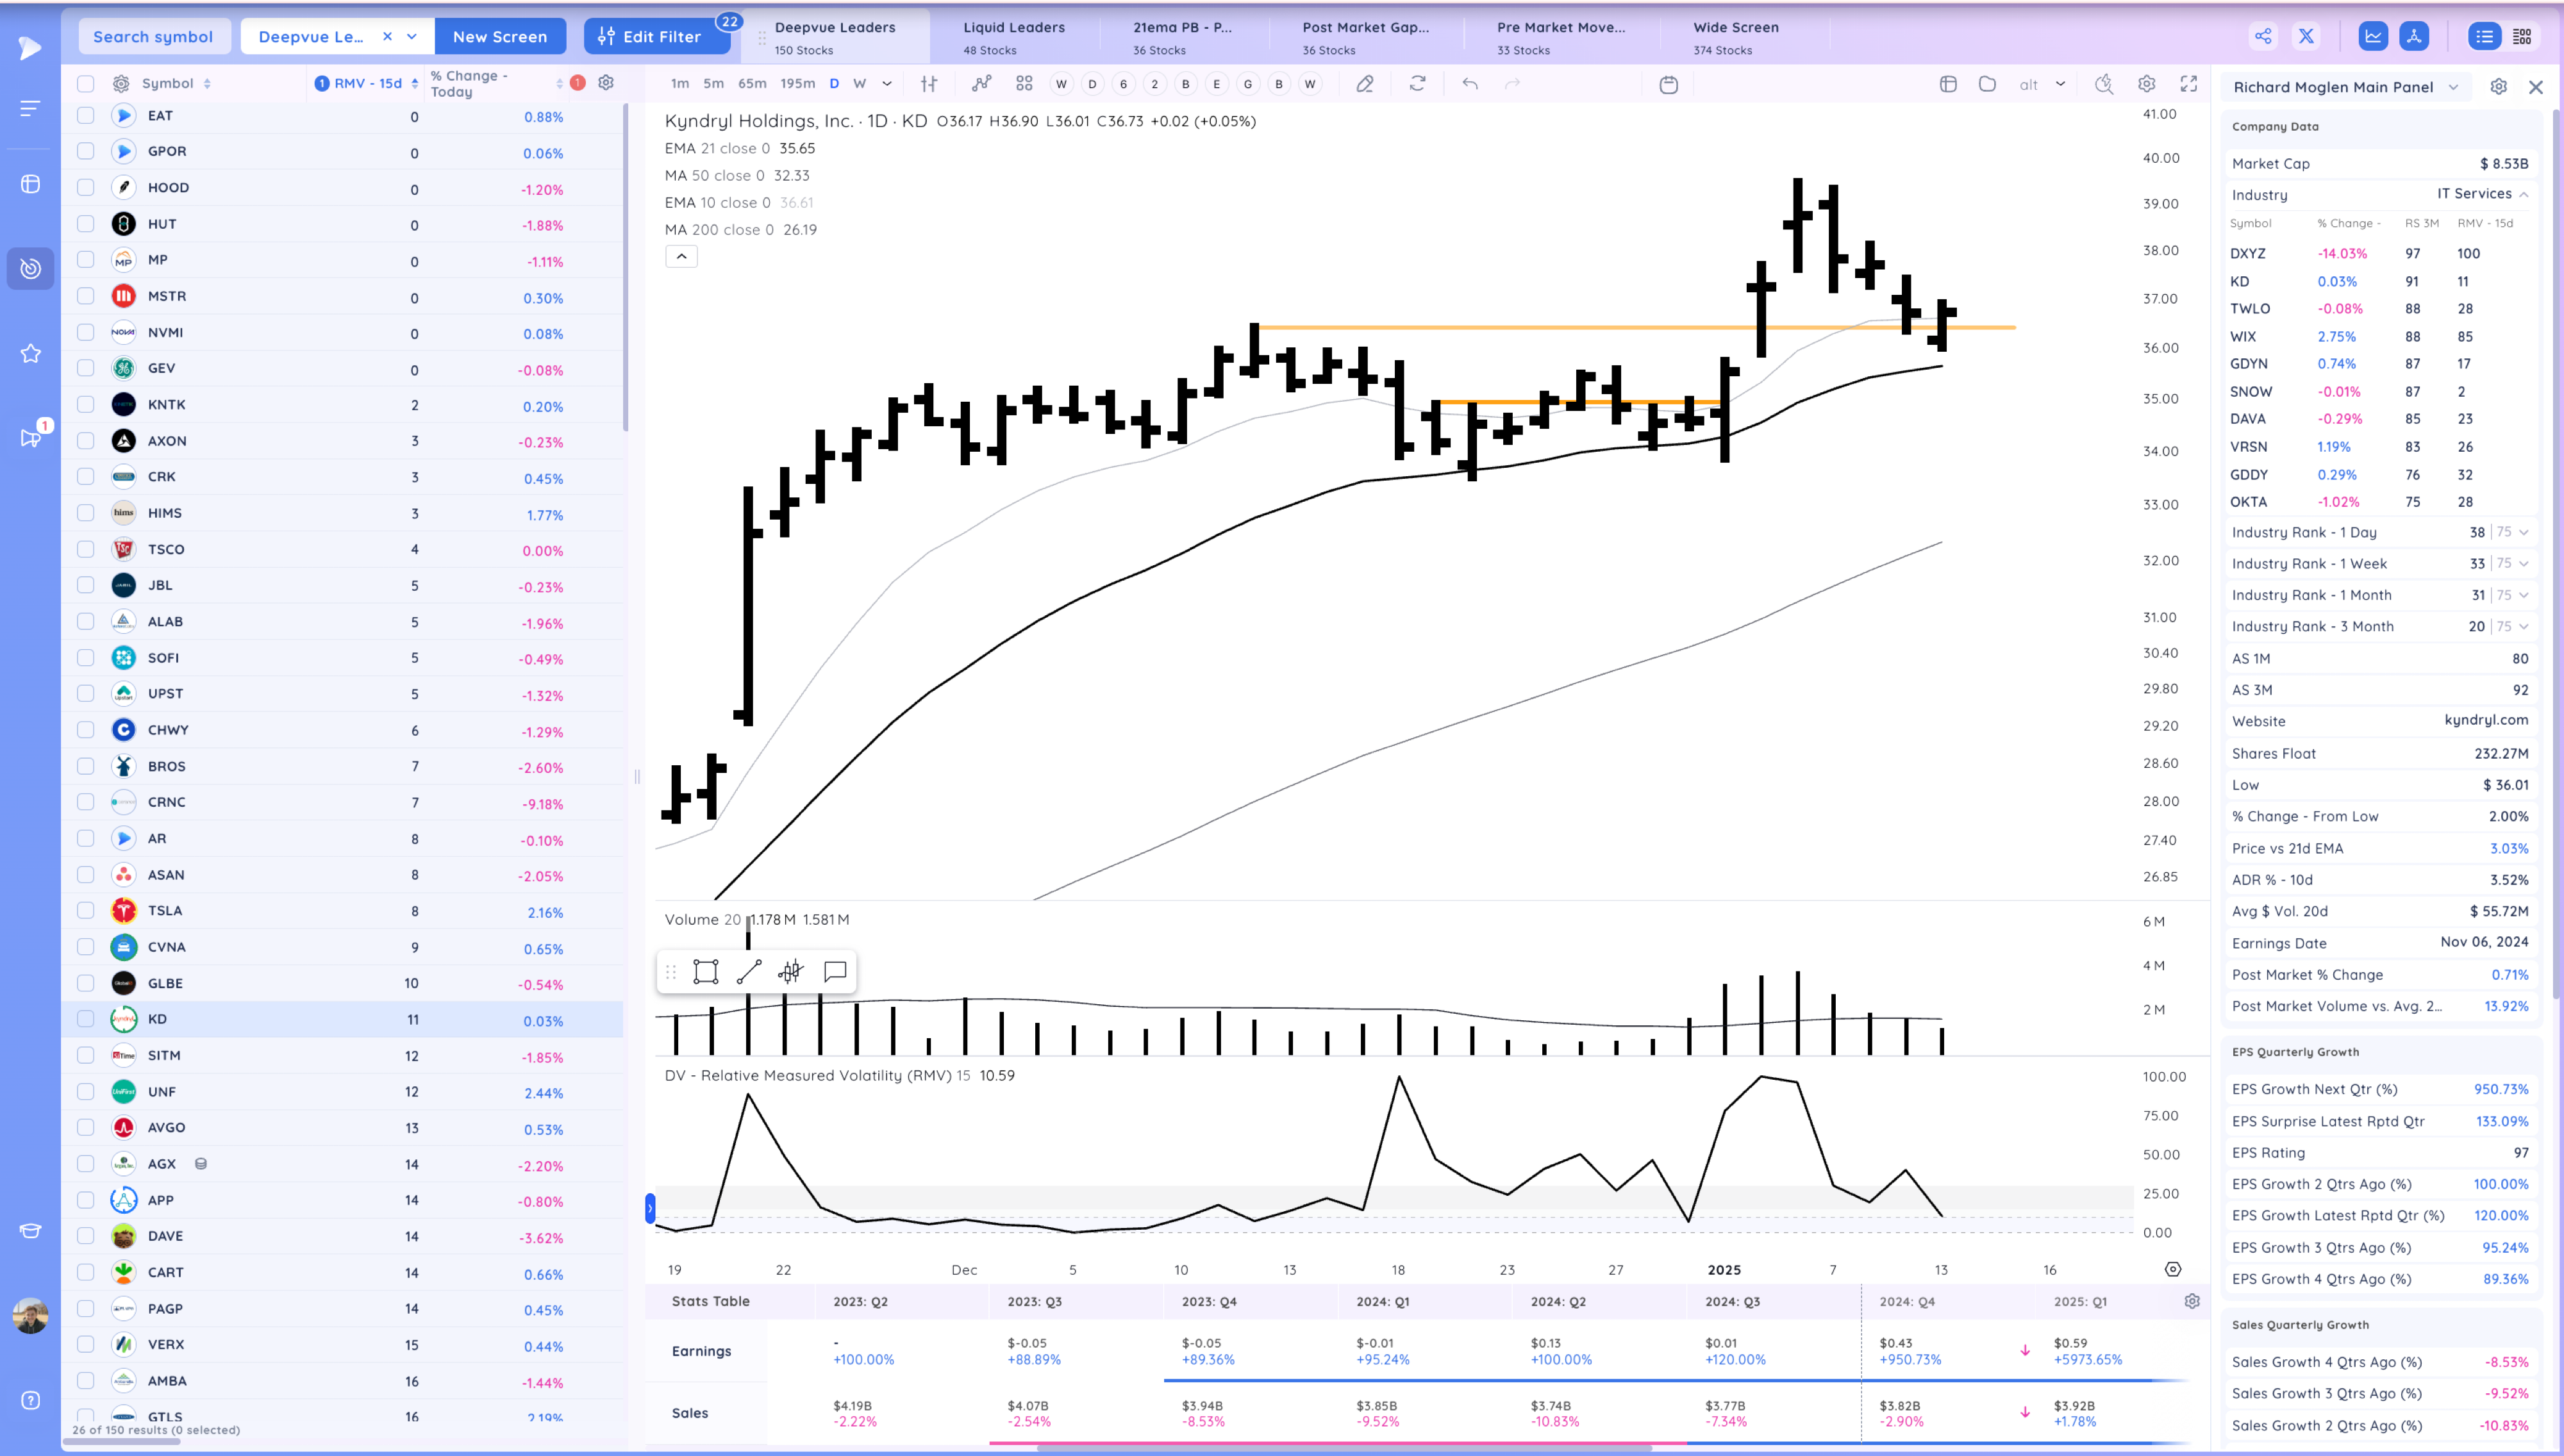Image resolution: width=2564 pixels, height=1456 pixels.
Task: Switch to list layout view
Action: coord(2484,36)
